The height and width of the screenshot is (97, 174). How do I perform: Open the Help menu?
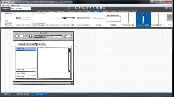(x=18, y=5)
